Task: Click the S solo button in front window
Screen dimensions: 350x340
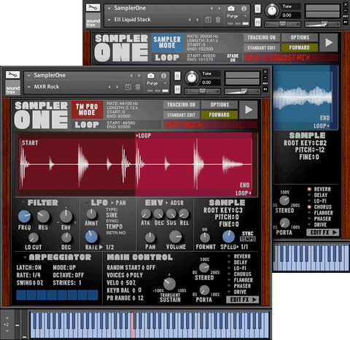Action: pos(177,76)
